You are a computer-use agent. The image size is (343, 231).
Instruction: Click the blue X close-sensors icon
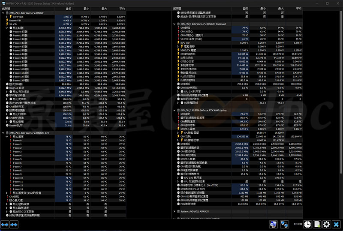[336, 225]
